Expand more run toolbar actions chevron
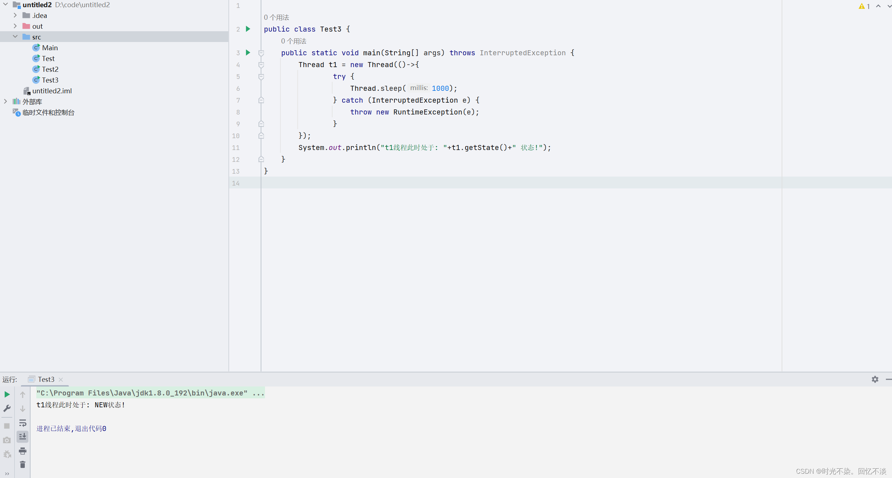Screen dimensions: 892x478 click(x=7, y=474)
